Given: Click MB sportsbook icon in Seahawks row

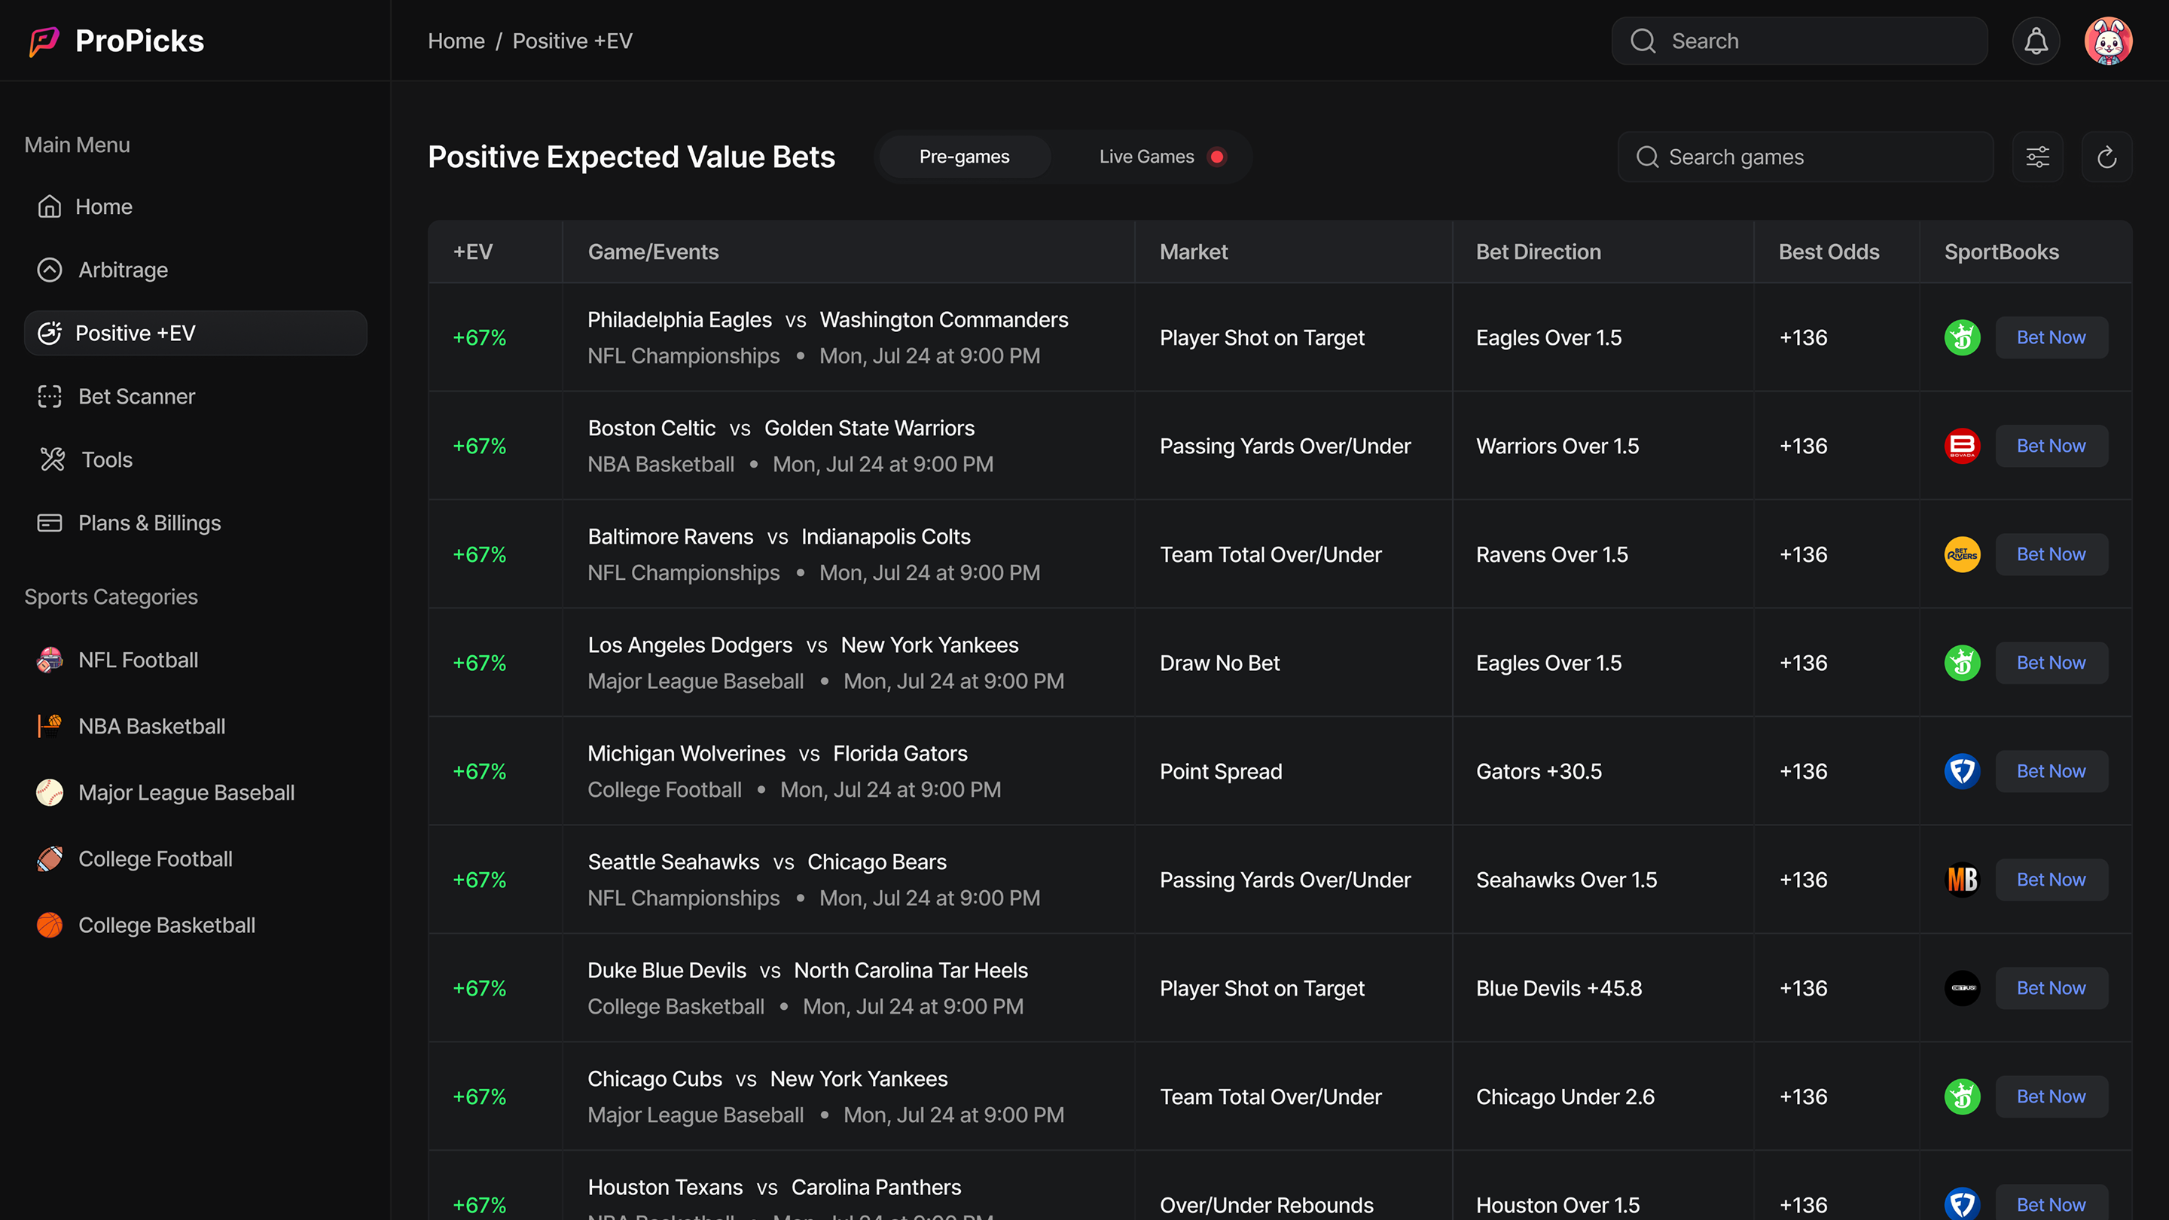Looking at the screenshot, I should (x=1961, y=879).
